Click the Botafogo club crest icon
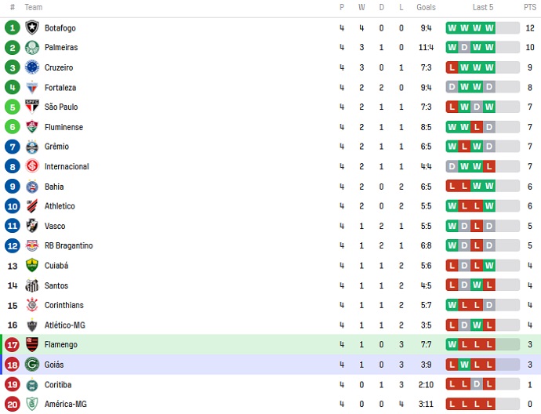 (32, 27)
